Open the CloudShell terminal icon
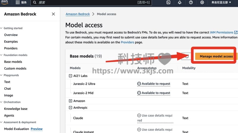Viewport: 238px width, 133px height. coord(168,2)
